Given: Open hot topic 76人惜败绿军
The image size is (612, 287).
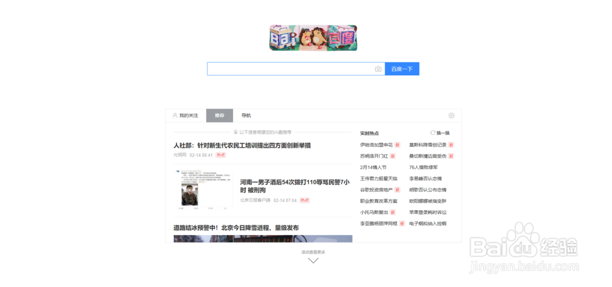Looking at the screenshot, I should click(423, 167).
